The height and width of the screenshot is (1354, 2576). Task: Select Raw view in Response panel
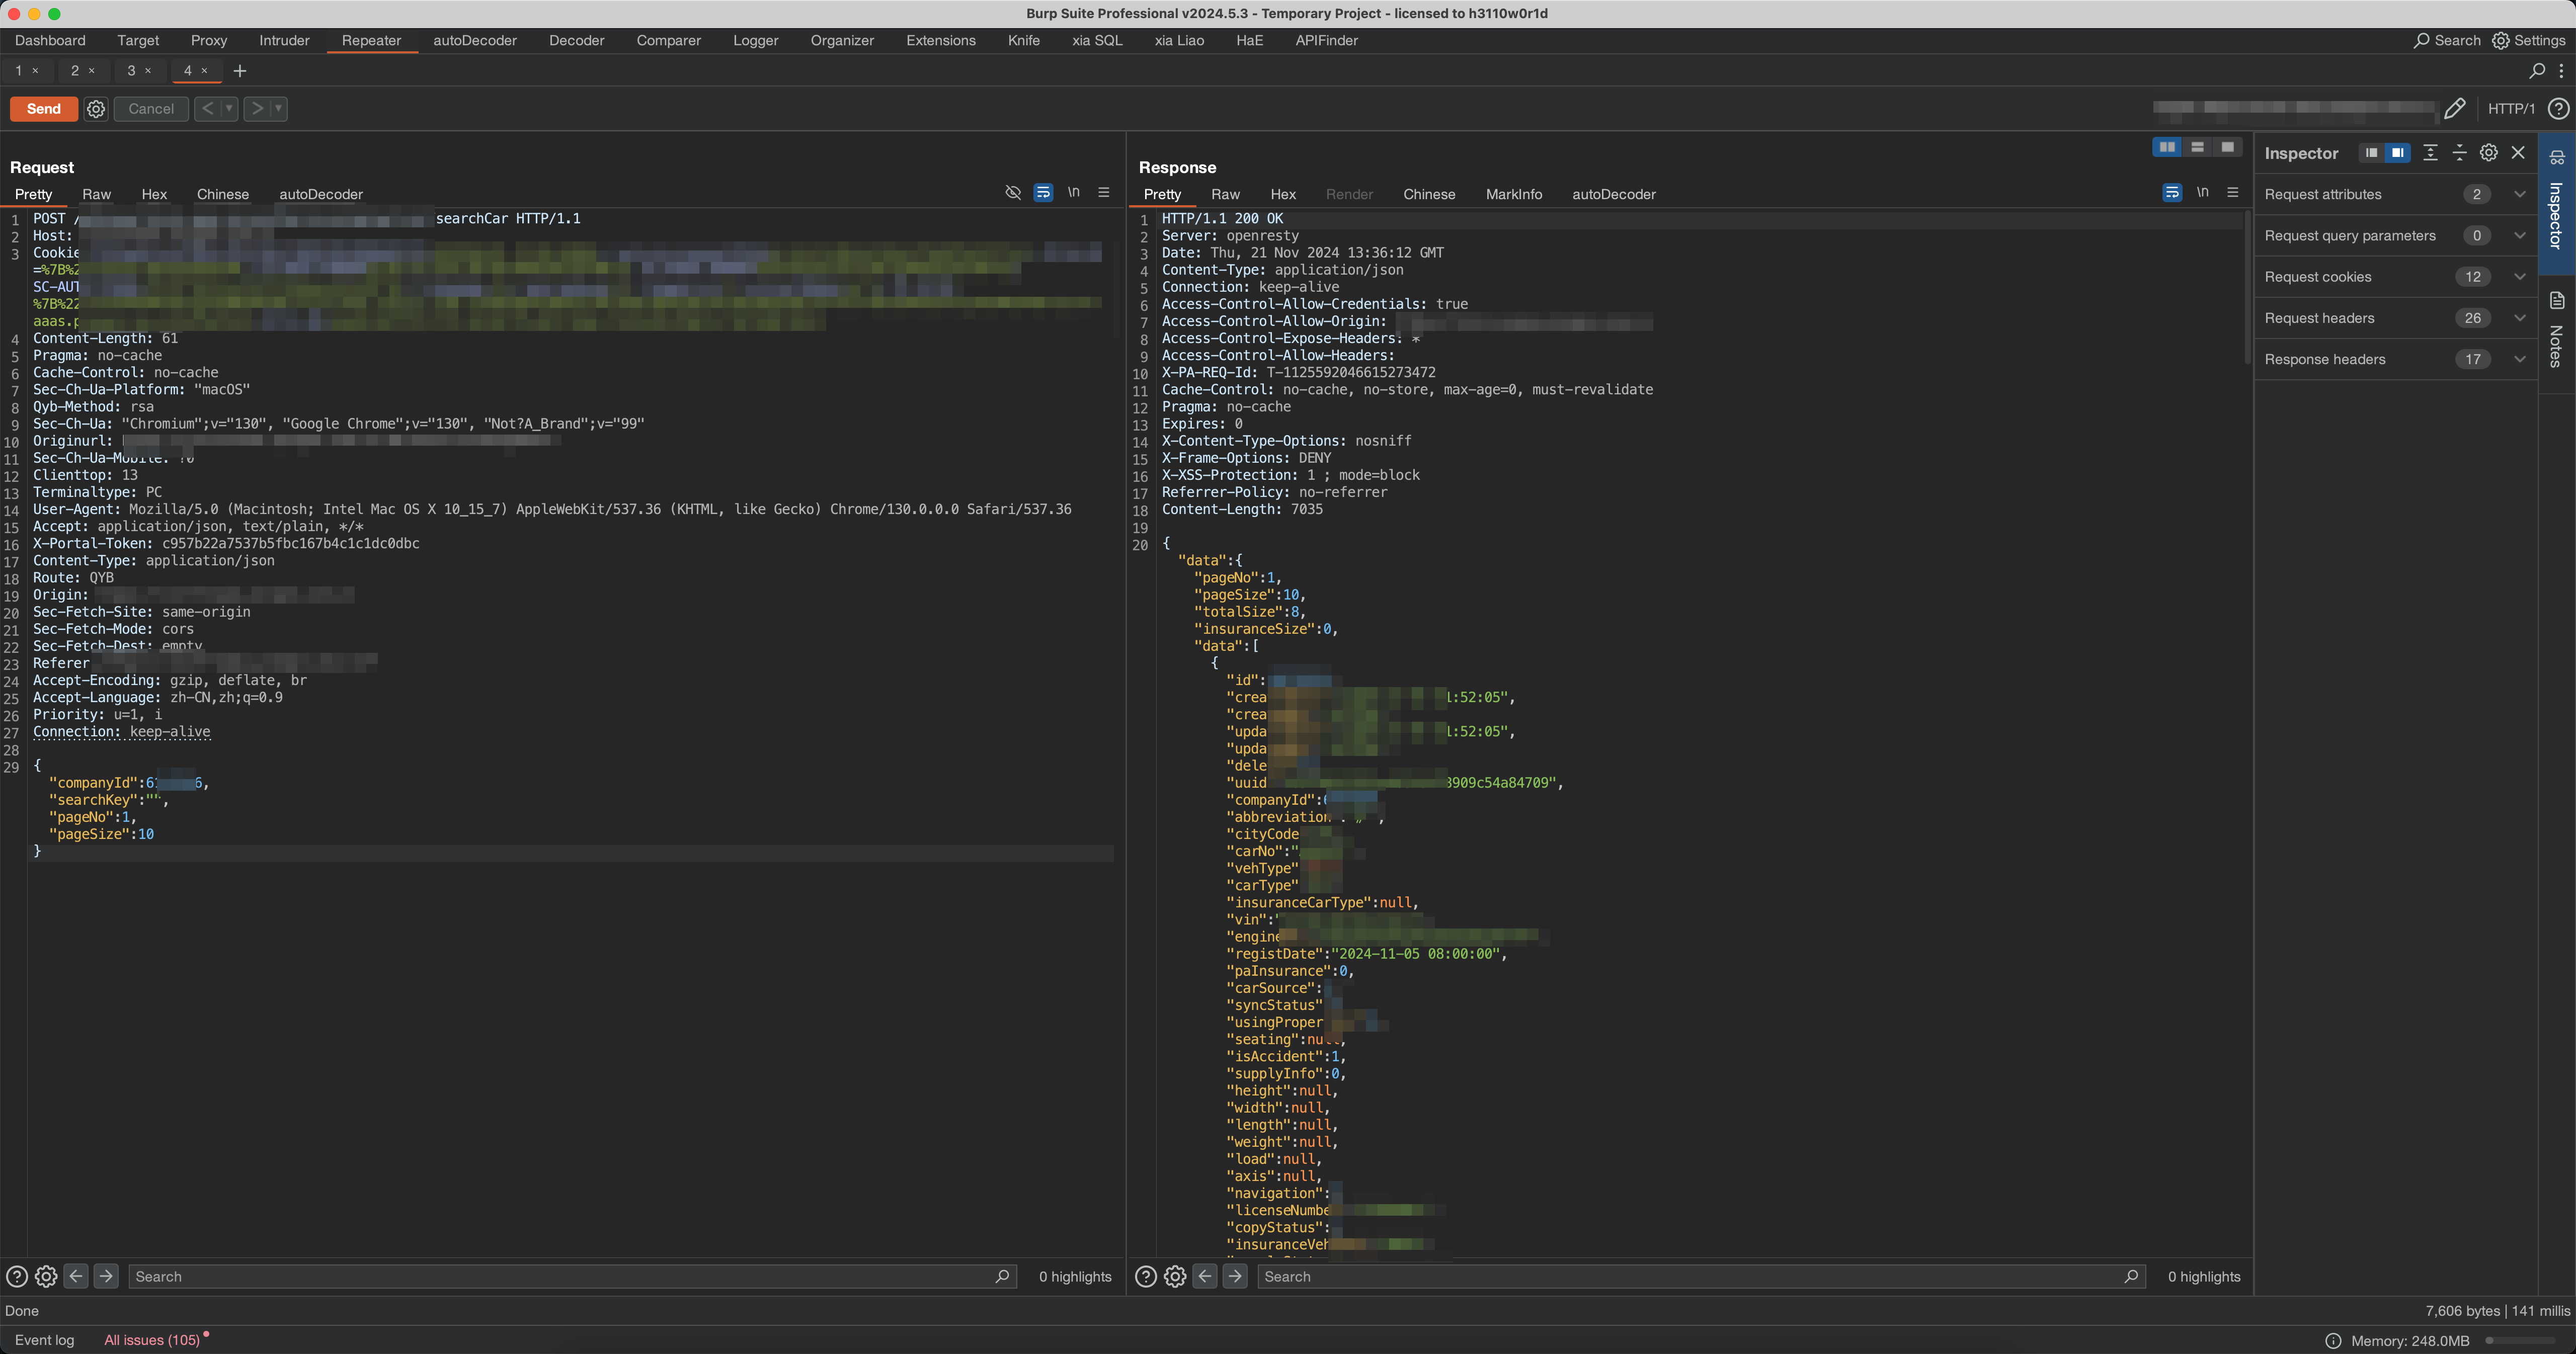tap(1225, 194)
